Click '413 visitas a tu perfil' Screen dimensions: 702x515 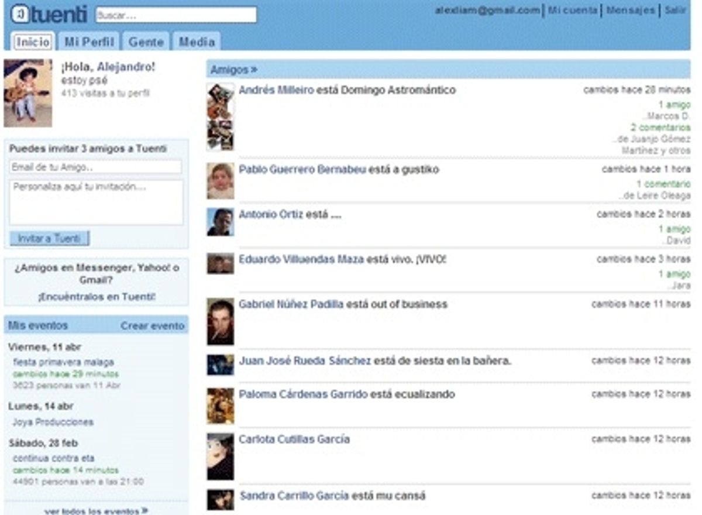pos(105,93)
